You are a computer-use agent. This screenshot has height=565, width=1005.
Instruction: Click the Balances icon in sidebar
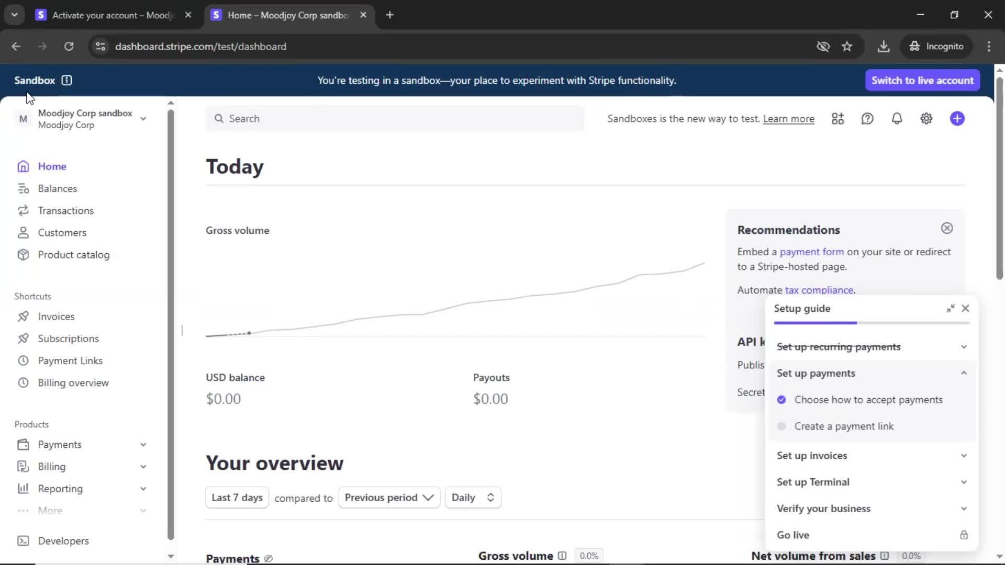23,188
